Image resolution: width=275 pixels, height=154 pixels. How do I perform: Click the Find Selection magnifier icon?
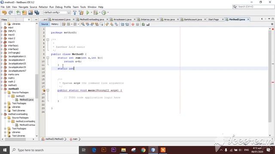tap(83, 24)
